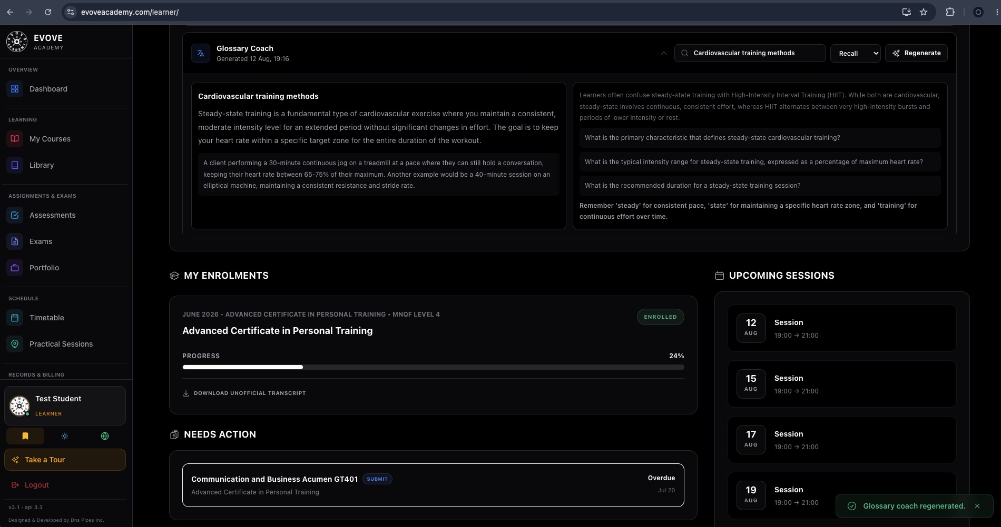1001x527 pixels.
Task: Click the success check icon in toast
Action: 851,506
